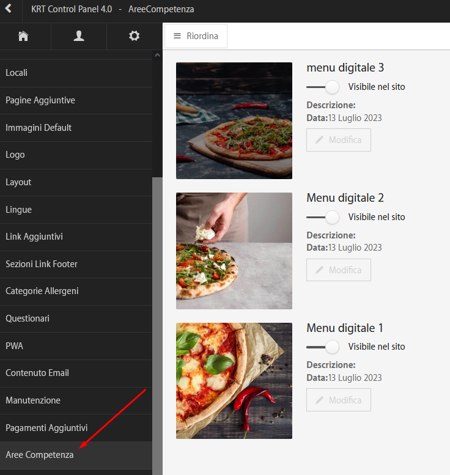Open Pagamenti Aggiuntivi entry

tap(76, 428)
